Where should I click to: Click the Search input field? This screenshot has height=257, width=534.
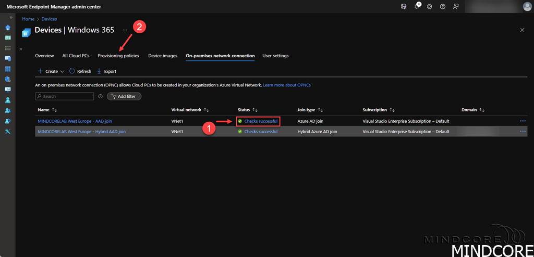(x=65, y=96)
